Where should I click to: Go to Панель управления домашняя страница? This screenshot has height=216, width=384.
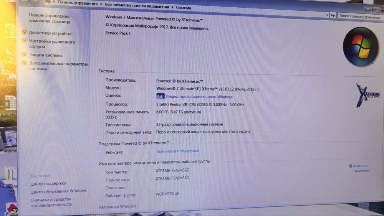coord(50,18)
